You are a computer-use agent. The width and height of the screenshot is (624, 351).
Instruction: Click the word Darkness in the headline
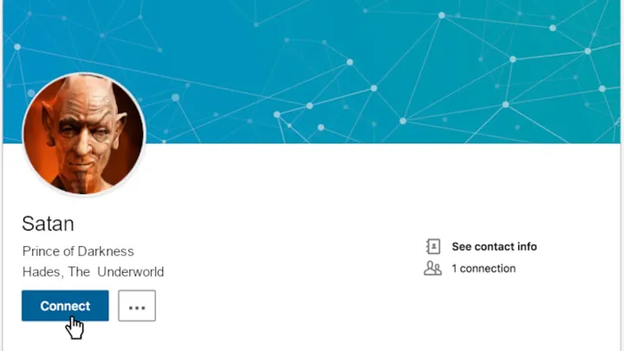[x=106, y=251]
